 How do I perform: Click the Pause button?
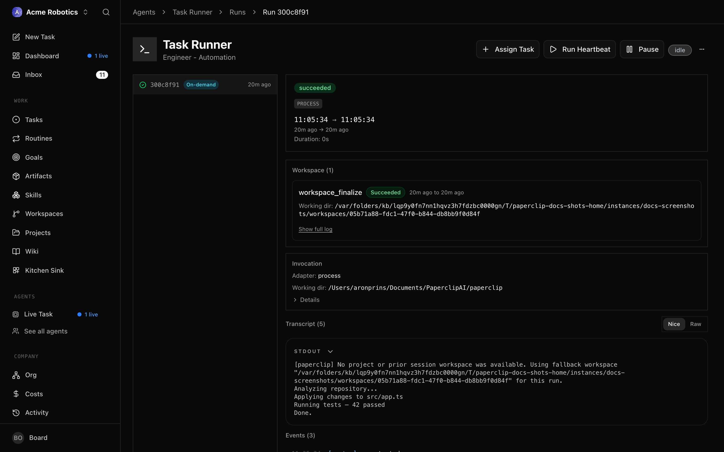642,49
